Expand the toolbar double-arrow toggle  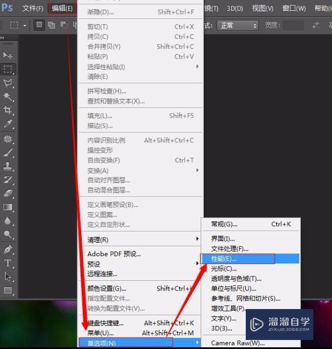click(2, 38)
